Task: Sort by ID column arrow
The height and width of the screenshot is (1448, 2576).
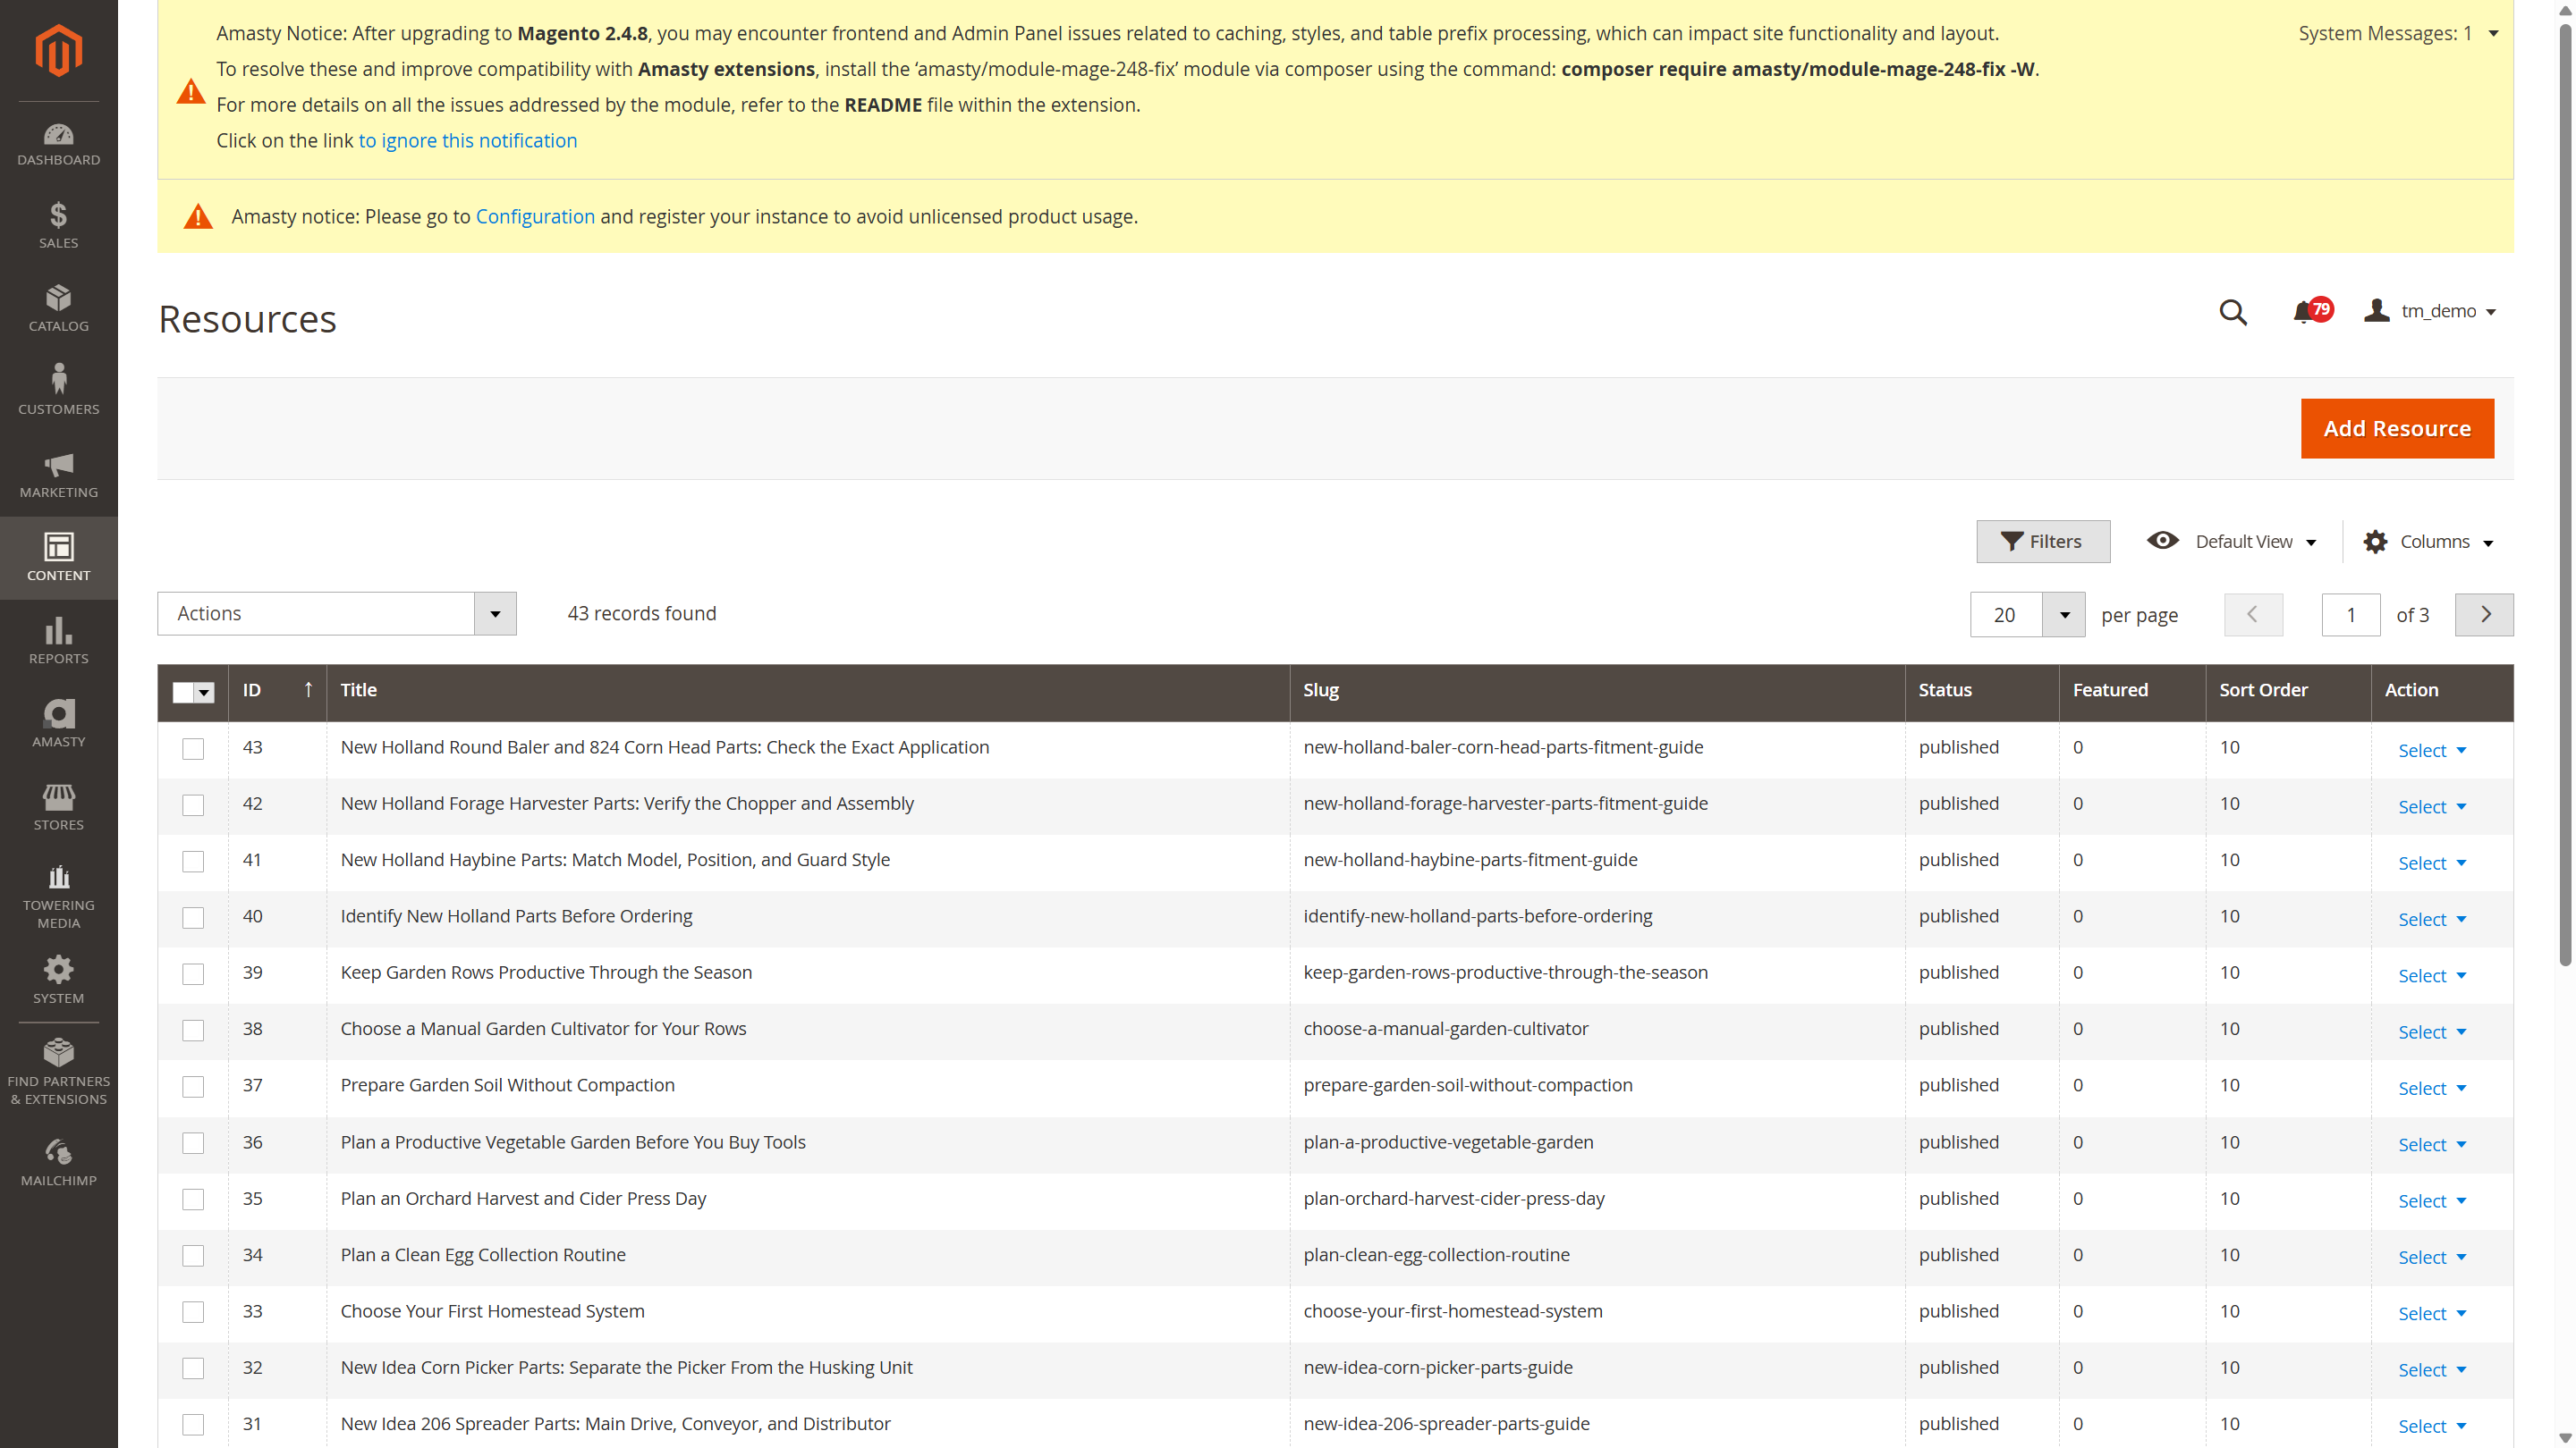Action: tap(308, 689)
